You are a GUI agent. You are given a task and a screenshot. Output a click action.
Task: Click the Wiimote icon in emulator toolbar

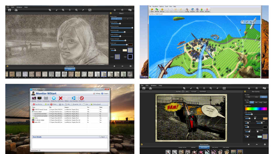(207, 9)
